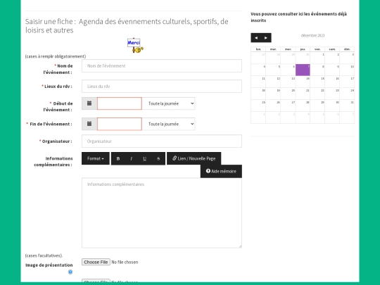The width and height of the screenshot is (380, 285).
Task: Click Lien / Nouvelle Page button
Action: pos(194,158)
